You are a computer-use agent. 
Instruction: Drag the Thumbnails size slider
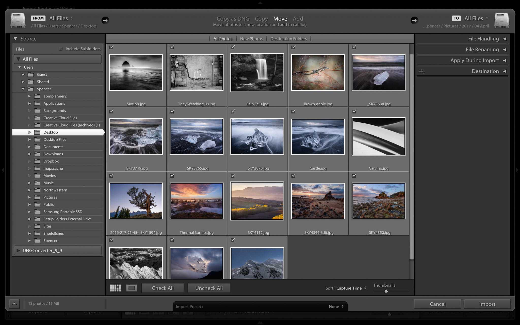[x=386, y=291]
